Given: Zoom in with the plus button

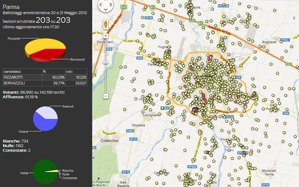Looking at the screenshot, I should pyautogui.click(x=106, y=36).
